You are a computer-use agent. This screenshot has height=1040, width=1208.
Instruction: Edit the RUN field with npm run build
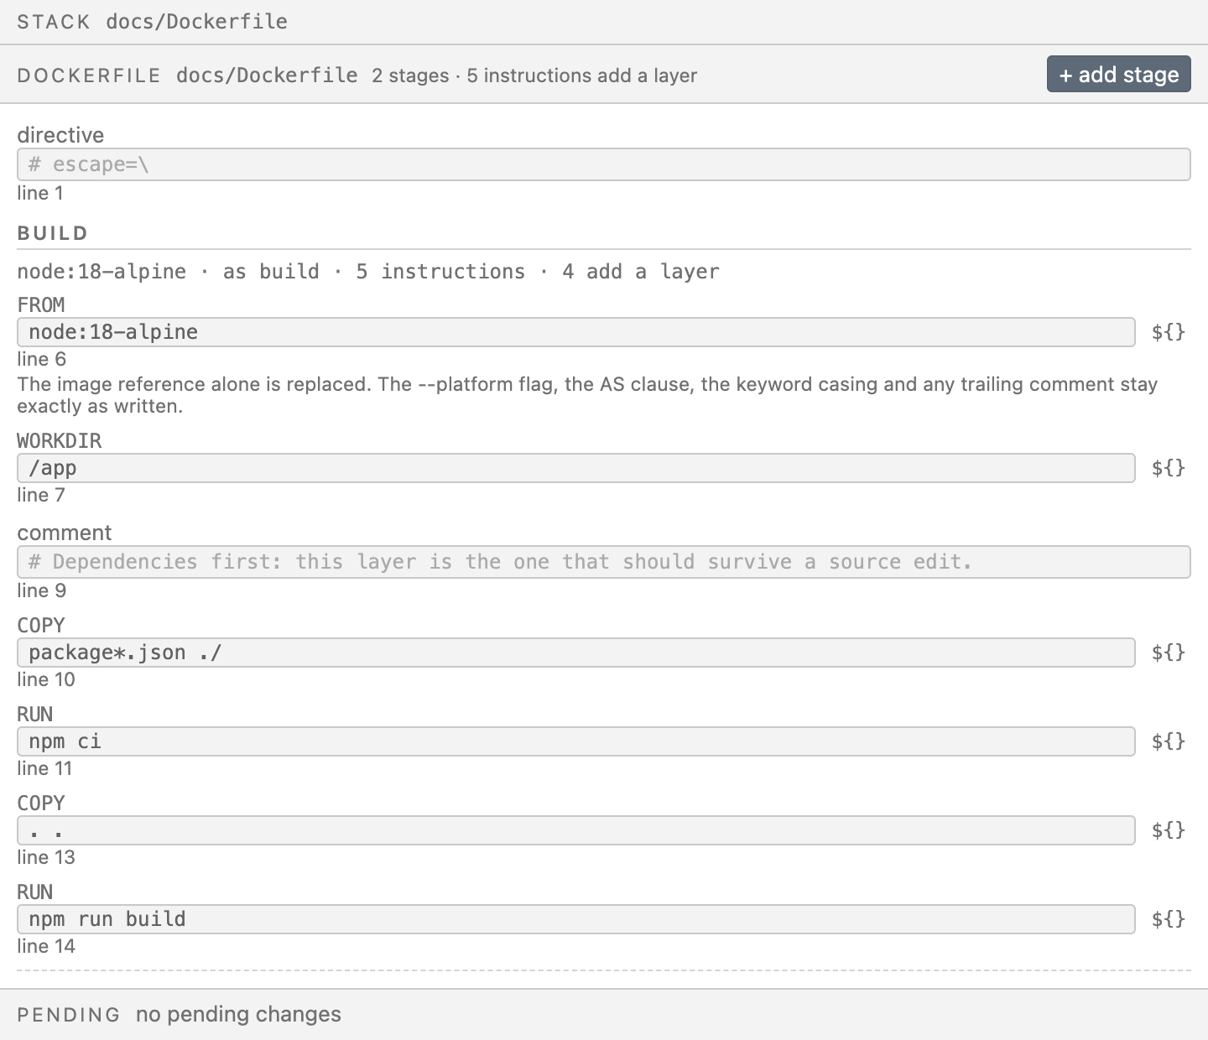pyautogui.click(x=576, y=919)
